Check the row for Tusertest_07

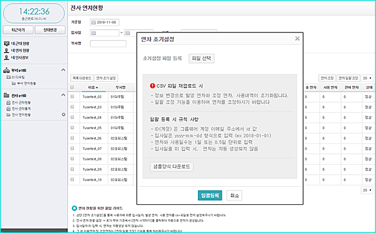click(x=72, y=148)
